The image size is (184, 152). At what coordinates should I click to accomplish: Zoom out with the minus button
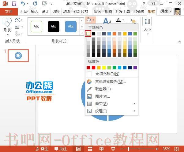[x=122, y=149]
